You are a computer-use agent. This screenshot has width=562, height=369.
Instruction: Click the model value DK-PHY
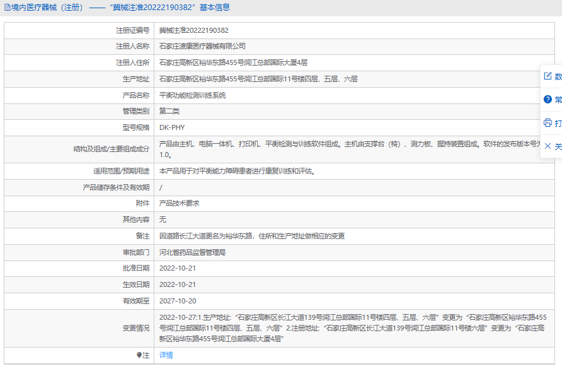point(172,127)
